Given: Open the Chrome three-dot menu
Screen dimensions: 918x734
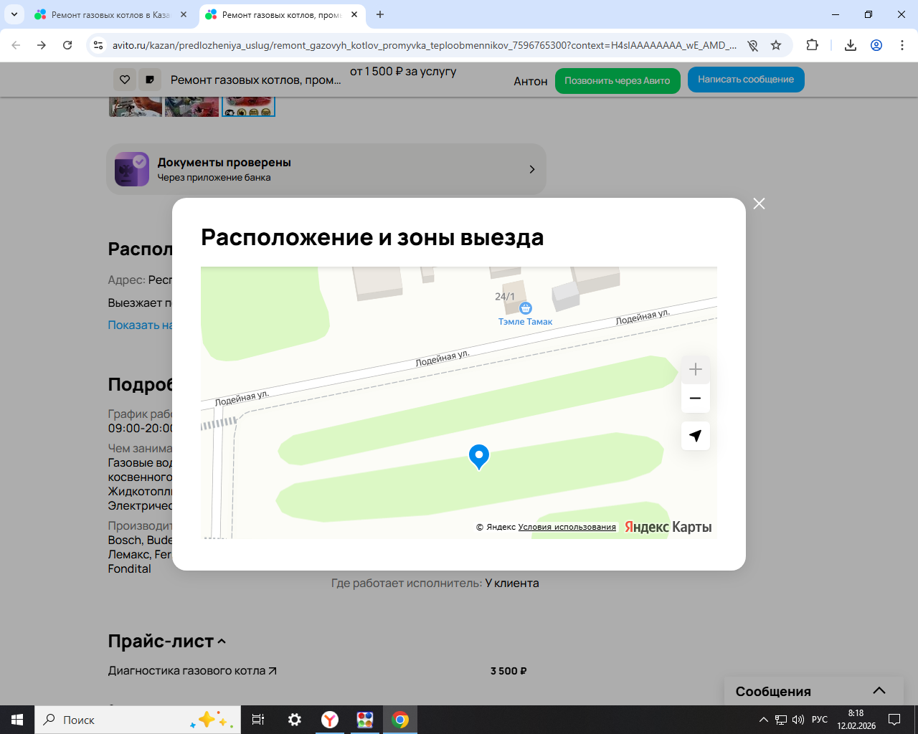Looking at the screenshot, I should point(902,45).
